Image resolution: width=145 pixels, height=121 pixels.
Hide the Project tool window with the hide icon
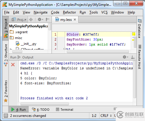point(48,19)
